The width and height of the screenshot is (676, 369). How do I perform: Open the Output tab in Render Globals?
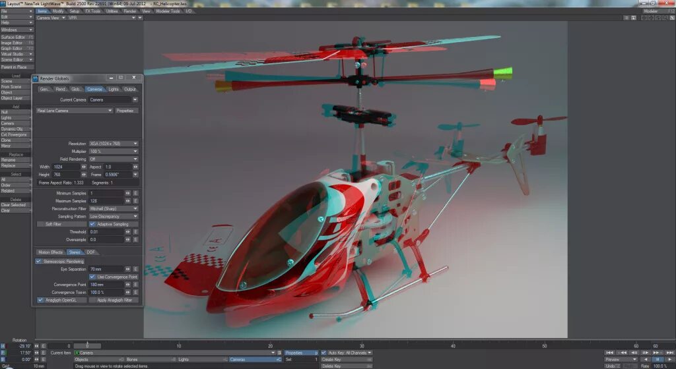click(130, 89)
